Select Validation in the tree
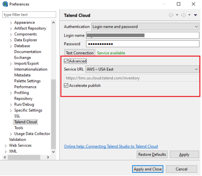This screenshot has width=202, height=176. click(x=18, y=139)
